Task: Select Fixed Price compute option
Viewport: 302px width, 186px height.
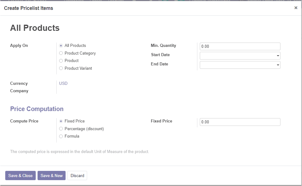Action: tap(61, 121)
